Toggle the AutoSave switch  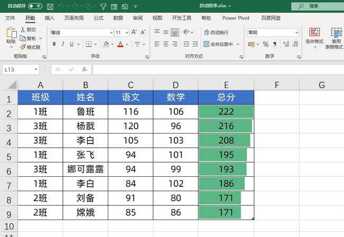pos(35,6)
